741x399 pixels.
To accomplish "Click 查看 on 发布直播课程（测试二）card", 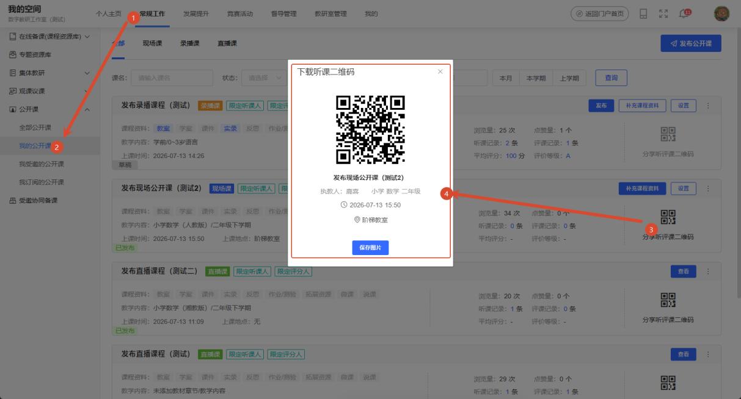I will tap(684, 271).
